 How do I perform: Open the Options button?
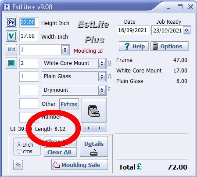coord(170,46)
